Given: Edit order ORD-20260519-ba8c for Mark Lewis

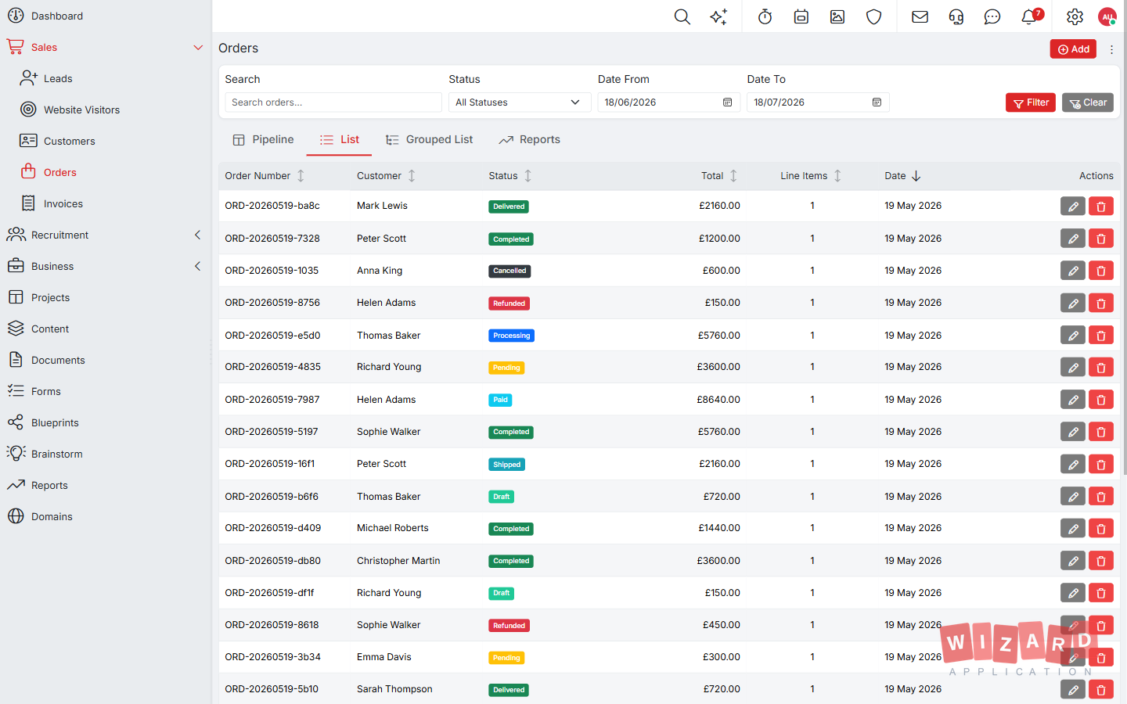Looking at the screenshot, I should 1073,207.
